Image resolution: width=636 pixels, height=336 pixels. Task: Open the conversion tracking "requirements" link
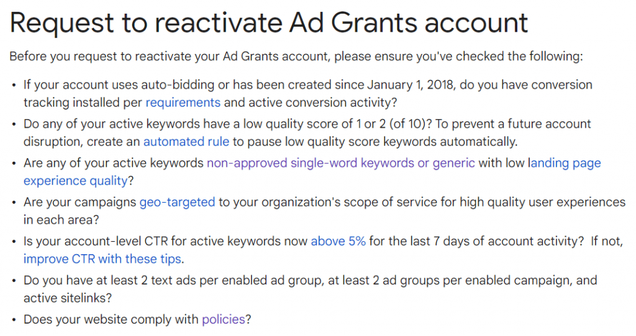tap(183, 102)
